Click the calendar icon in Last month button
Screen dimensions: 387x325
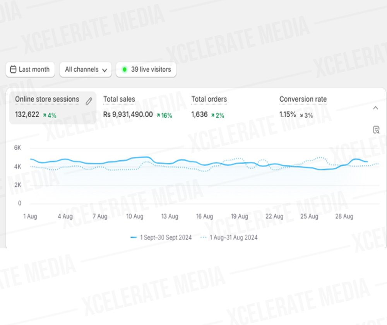pyautogui.click(x=13, y=70)
